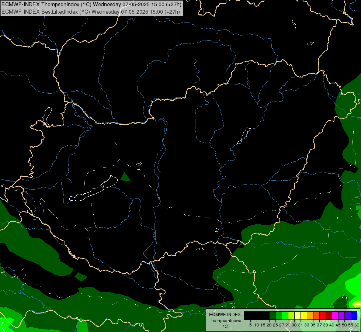
Task: Pick the bright red 37–39 legend swatch
Action: coord(323,315)
